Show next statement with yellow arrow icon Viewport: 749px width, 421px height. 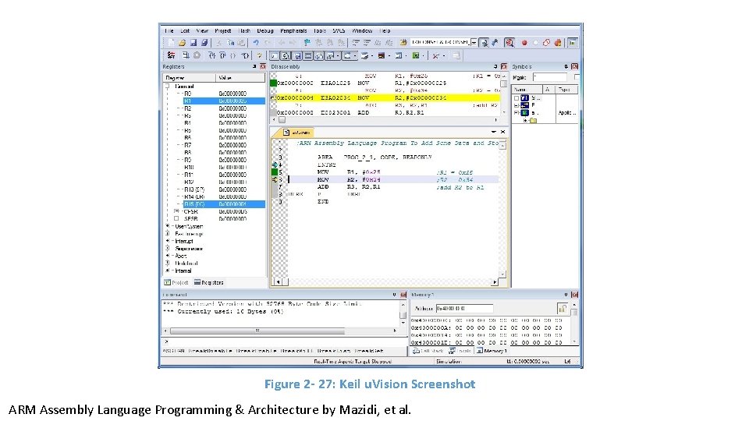260,55
